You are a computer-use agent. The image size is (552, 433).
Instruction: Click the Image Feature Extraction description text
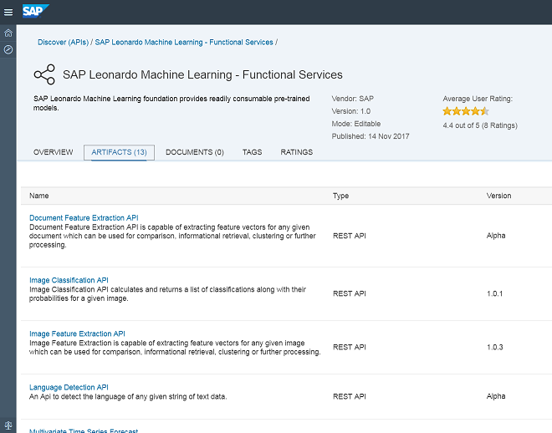coord(175,348)
